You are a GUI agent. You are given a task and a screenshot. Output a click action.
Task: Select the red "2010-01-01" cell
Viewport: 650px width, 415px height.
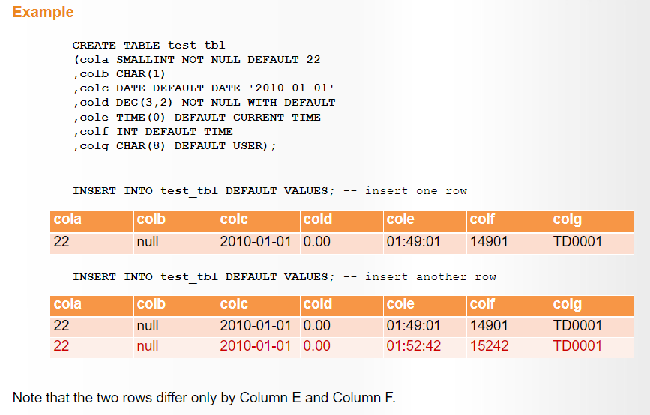256,345
